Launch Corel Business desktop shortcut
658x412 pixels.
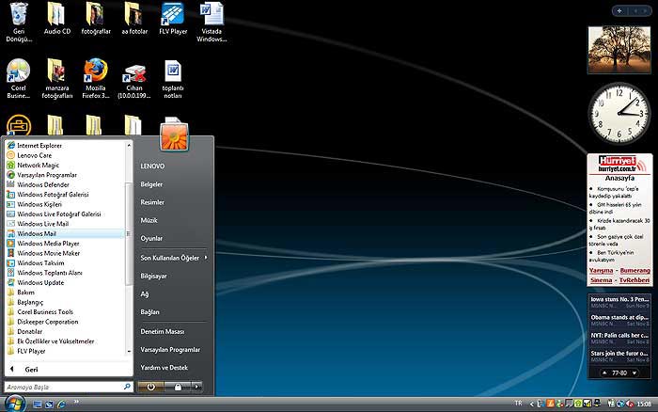[x=19, y=78]
